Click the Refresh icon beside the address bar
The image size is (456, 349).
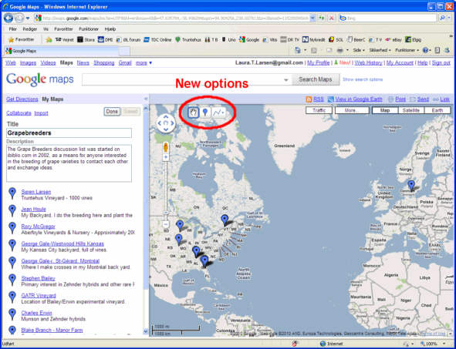321,18
